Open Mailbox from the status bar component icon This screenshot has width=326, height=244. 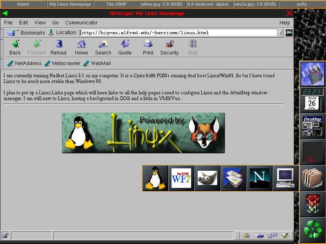pos(259,235)
